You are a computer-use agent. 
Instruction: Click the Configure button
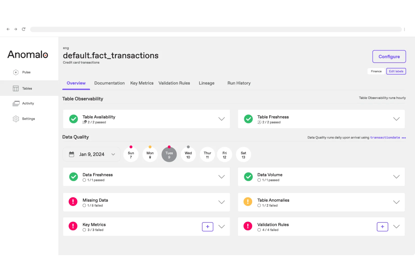tap(389, 56)
